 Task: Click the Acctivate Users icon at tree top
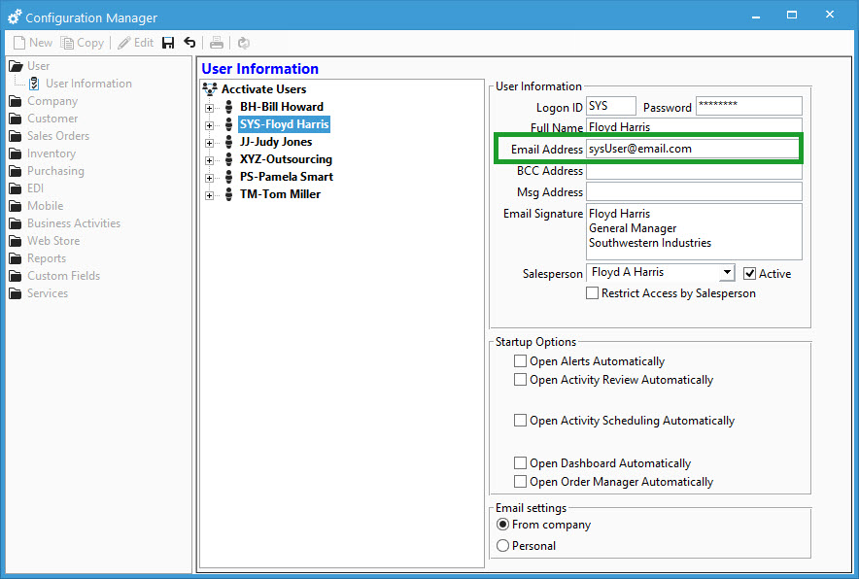click(209, 88)
